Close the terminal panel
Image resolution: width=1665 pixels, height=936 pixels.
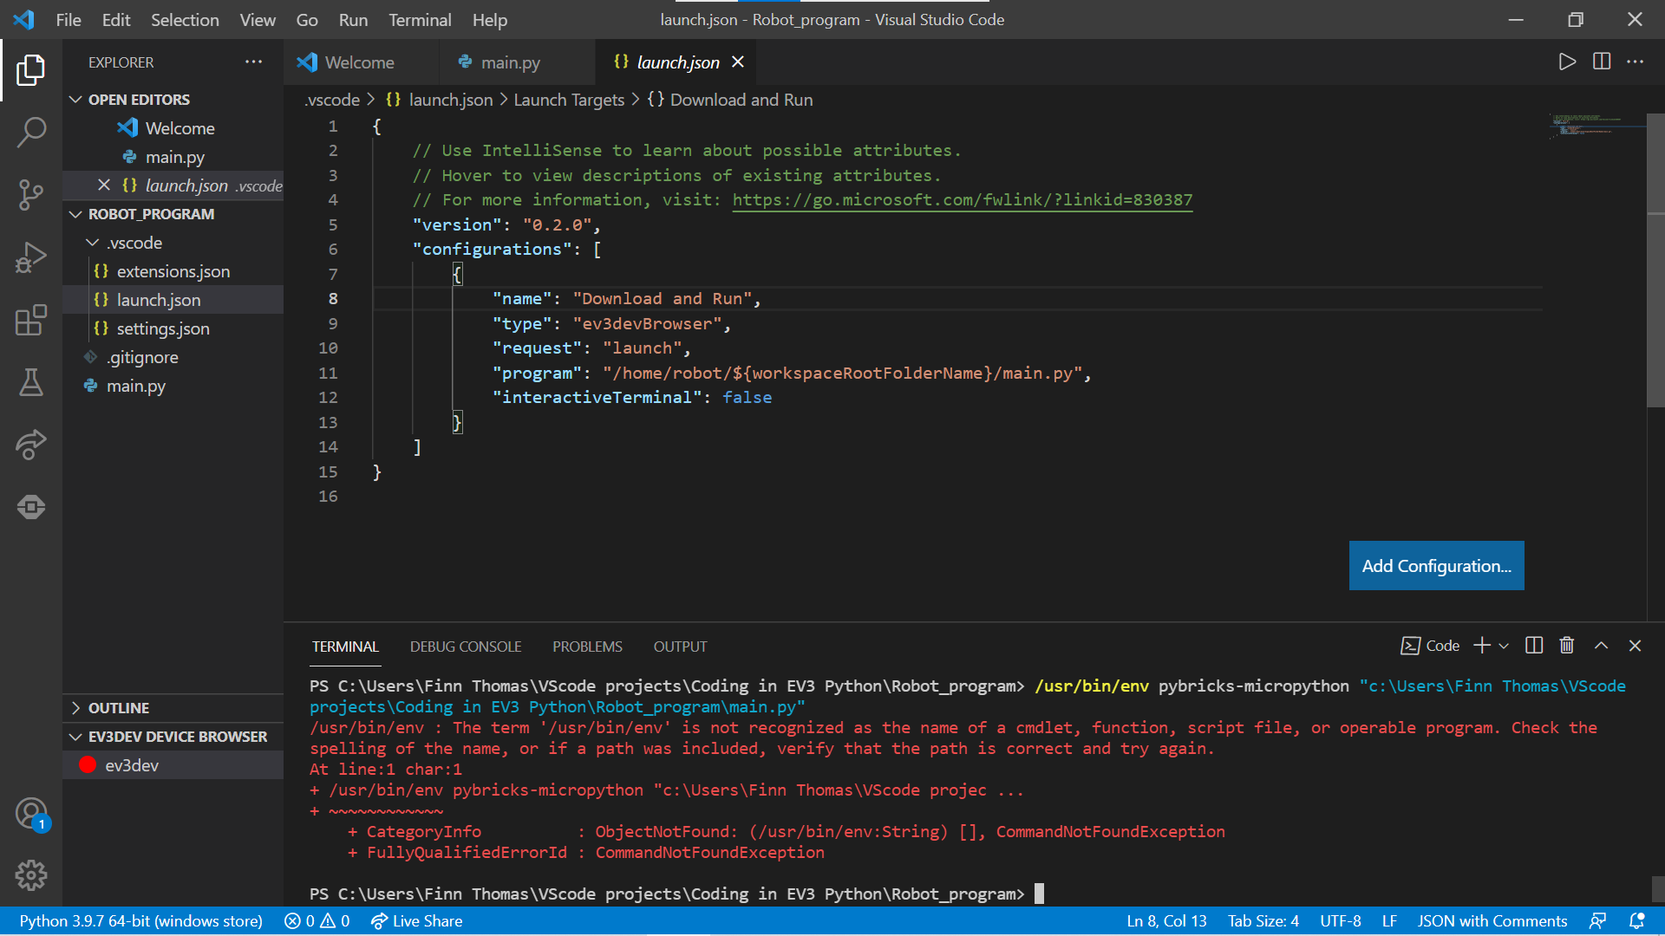coord(1636,646)
